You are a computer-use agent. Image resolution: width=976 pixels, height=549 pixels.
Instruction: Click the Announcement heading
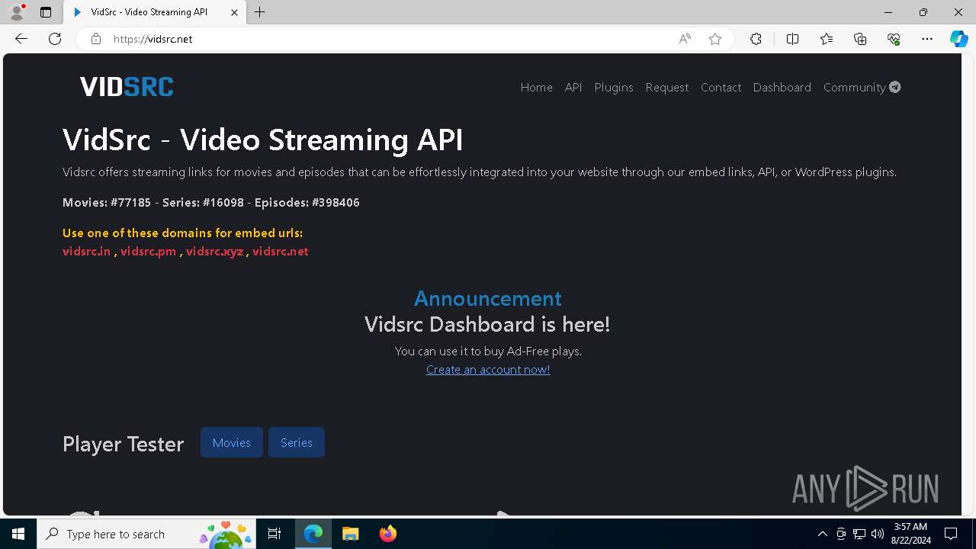pyautogui.click(x=488, y=298)
